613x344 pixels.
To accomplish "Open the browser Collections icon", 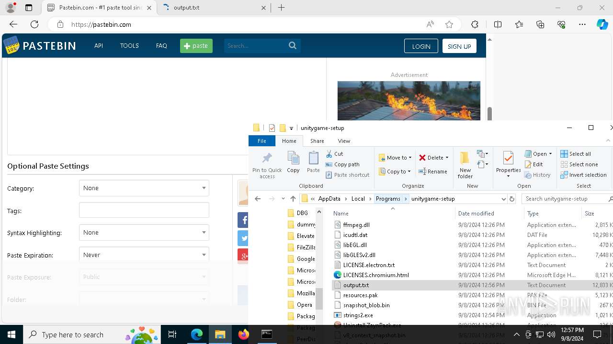I will click(x=540, y=24).
